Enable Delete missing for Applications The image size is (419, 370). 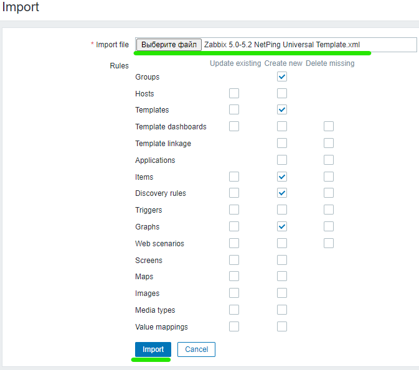329,160
